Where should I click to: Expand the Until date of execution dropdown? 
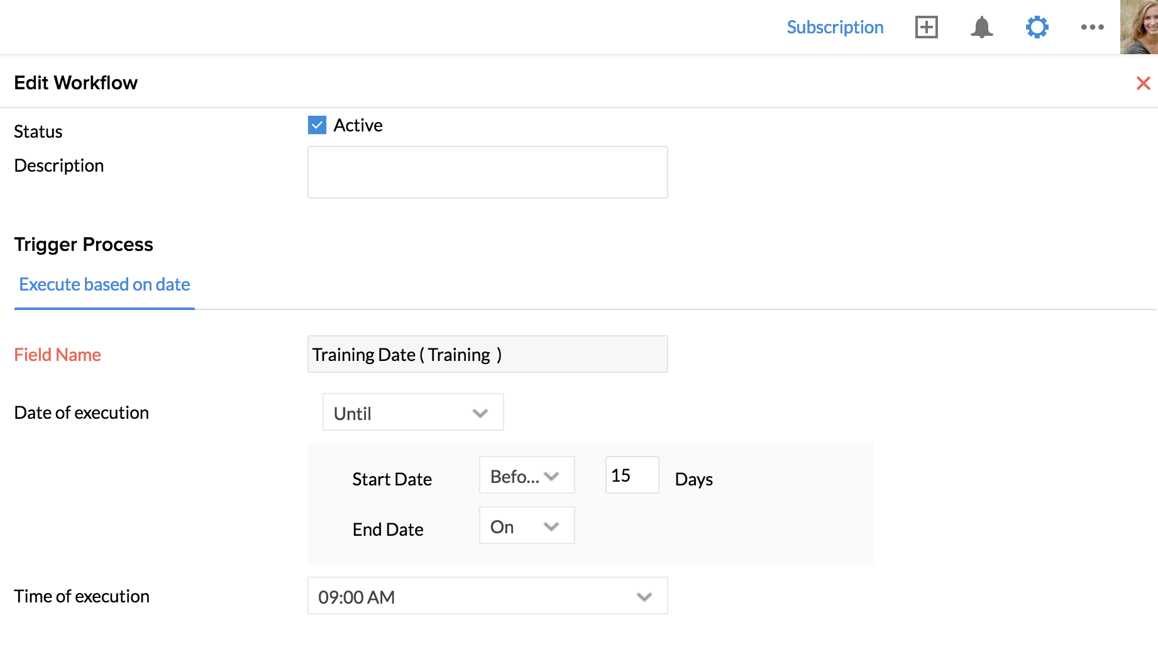click(x=412, y=413)
